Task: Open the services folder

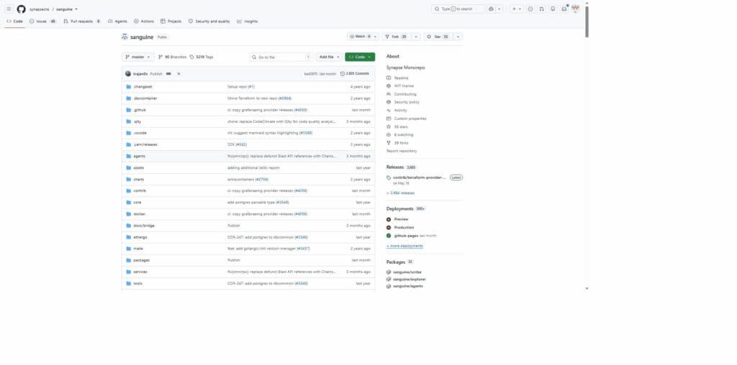Action: tap(140, 272)
